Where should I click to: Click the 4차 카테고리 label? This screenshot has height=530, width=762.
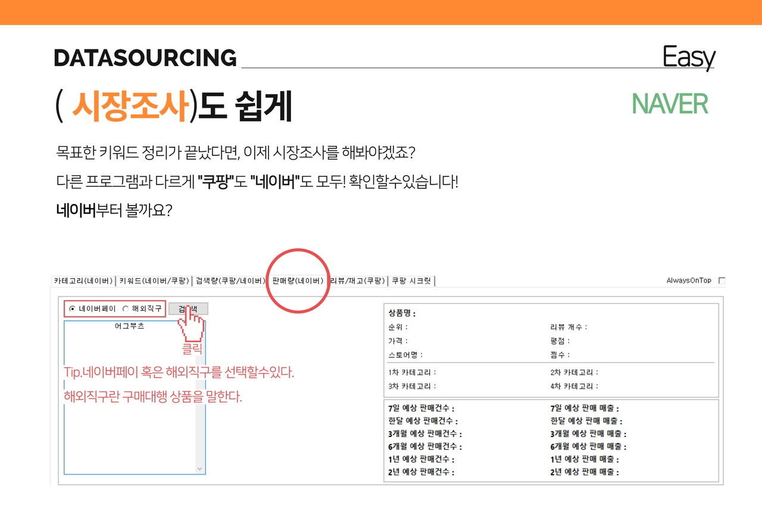tap(574, 386)
